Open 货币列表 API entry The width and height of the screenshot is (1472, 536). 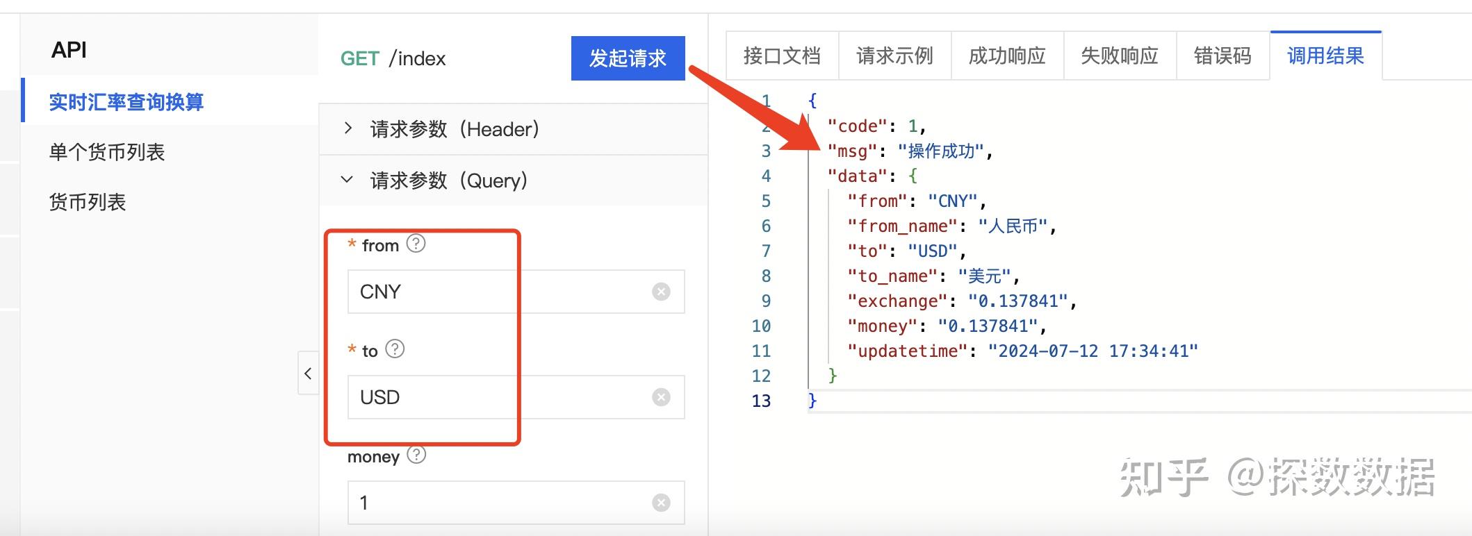coord(88,202)
